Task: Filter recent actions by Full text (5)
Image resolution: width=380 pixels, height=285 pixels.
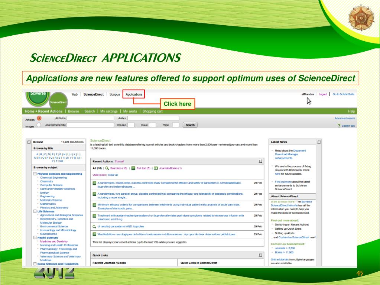Action: click(x=143, y=168)
